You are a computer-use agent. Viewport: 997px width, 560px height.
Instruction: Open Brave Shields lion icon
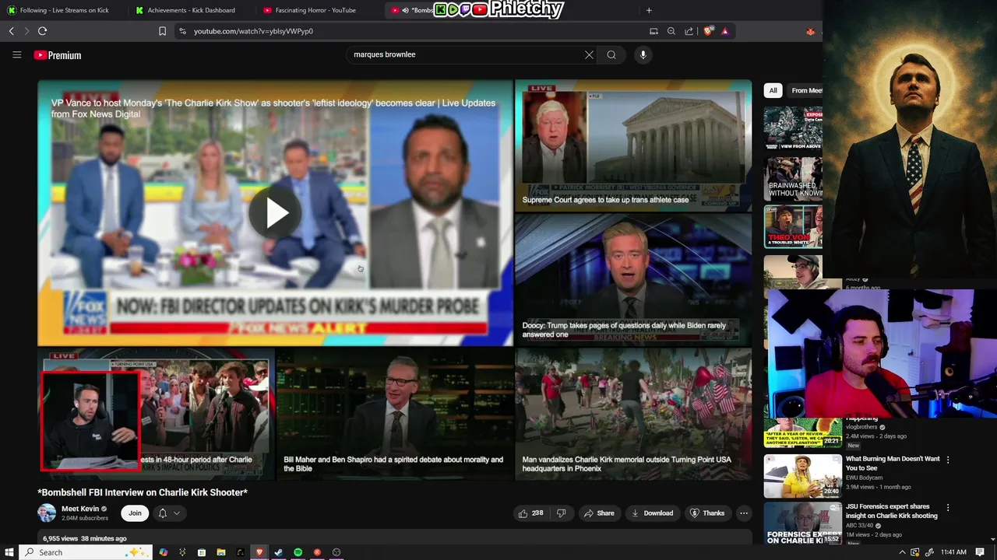tap(708, 31)
